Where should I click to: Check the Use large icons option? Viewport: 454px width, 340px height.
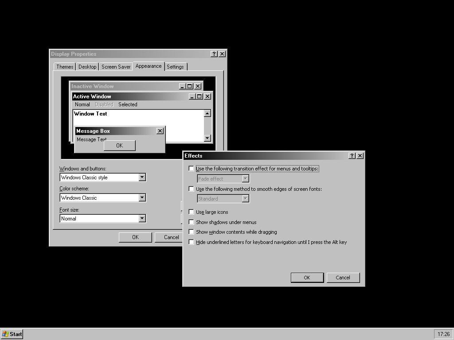click(x=191, y=212)
